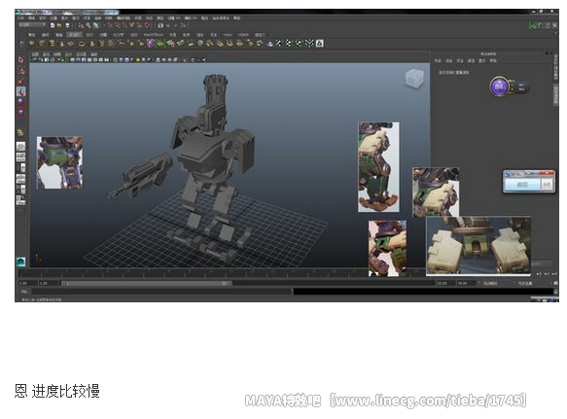Click the view cube in the viewport corner
This screenshot has width=567, height=419.
point(413,78)
